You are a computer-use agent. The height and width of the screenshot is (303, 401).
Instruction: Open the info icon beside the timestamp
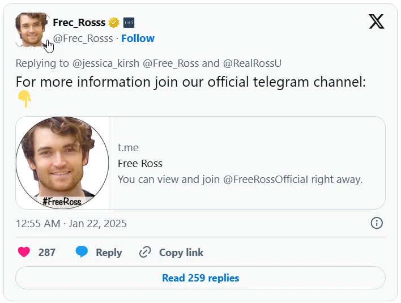(377, 223)
